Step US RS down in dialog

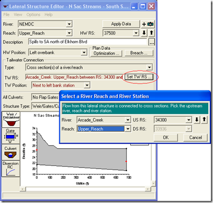[197, 120]
